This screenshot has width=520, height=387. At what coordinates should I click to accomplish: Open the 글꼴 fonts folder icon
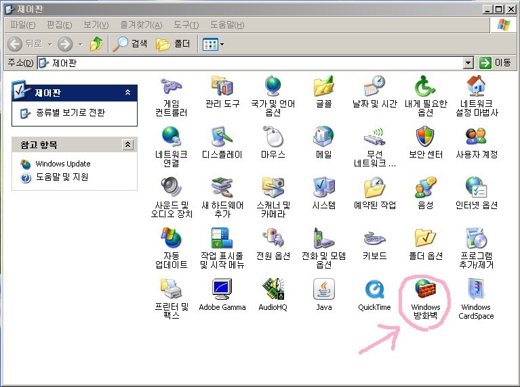pos(323,86)
